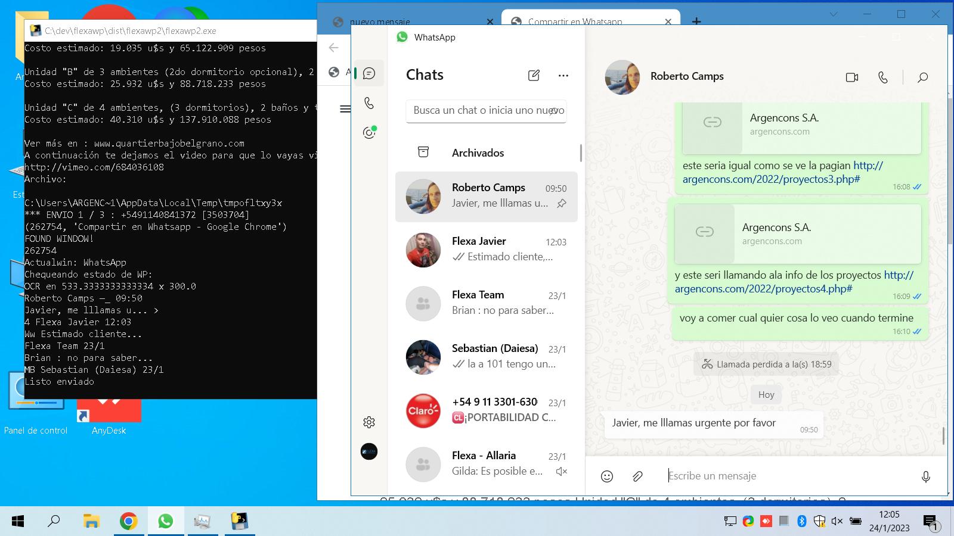Start a voice call with Roberto Camps
Image resolution: width=954 pixels, height=536 pixels.
click(x=883, y=77)
